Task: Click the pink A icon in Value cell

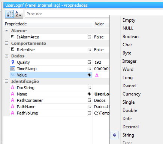Action: click(x=97, y=75)
